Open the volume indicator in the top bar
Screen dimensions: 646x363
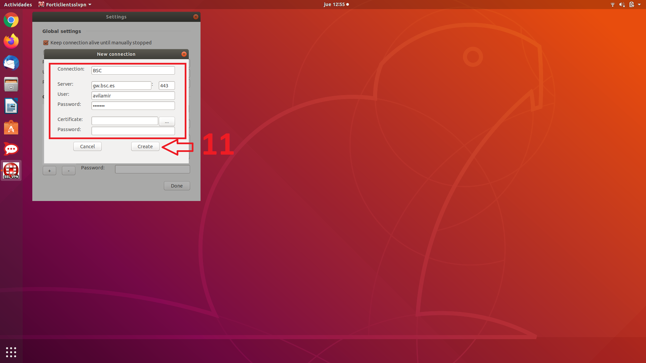[622, 4]
